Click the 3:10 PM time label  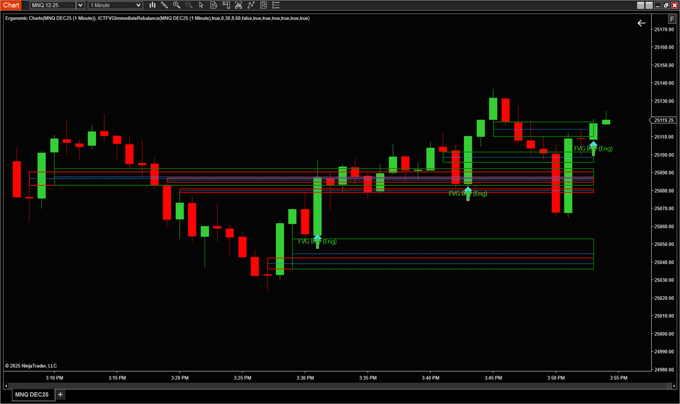click(x=54, y=378)
